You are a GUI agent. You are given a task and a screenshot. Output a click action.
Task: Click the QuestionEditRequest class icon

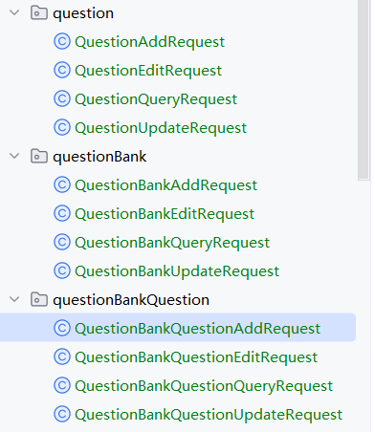coord(62,70)
